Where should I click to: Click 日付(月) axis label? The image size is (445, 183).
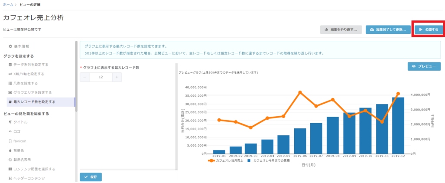pos(308,165)
